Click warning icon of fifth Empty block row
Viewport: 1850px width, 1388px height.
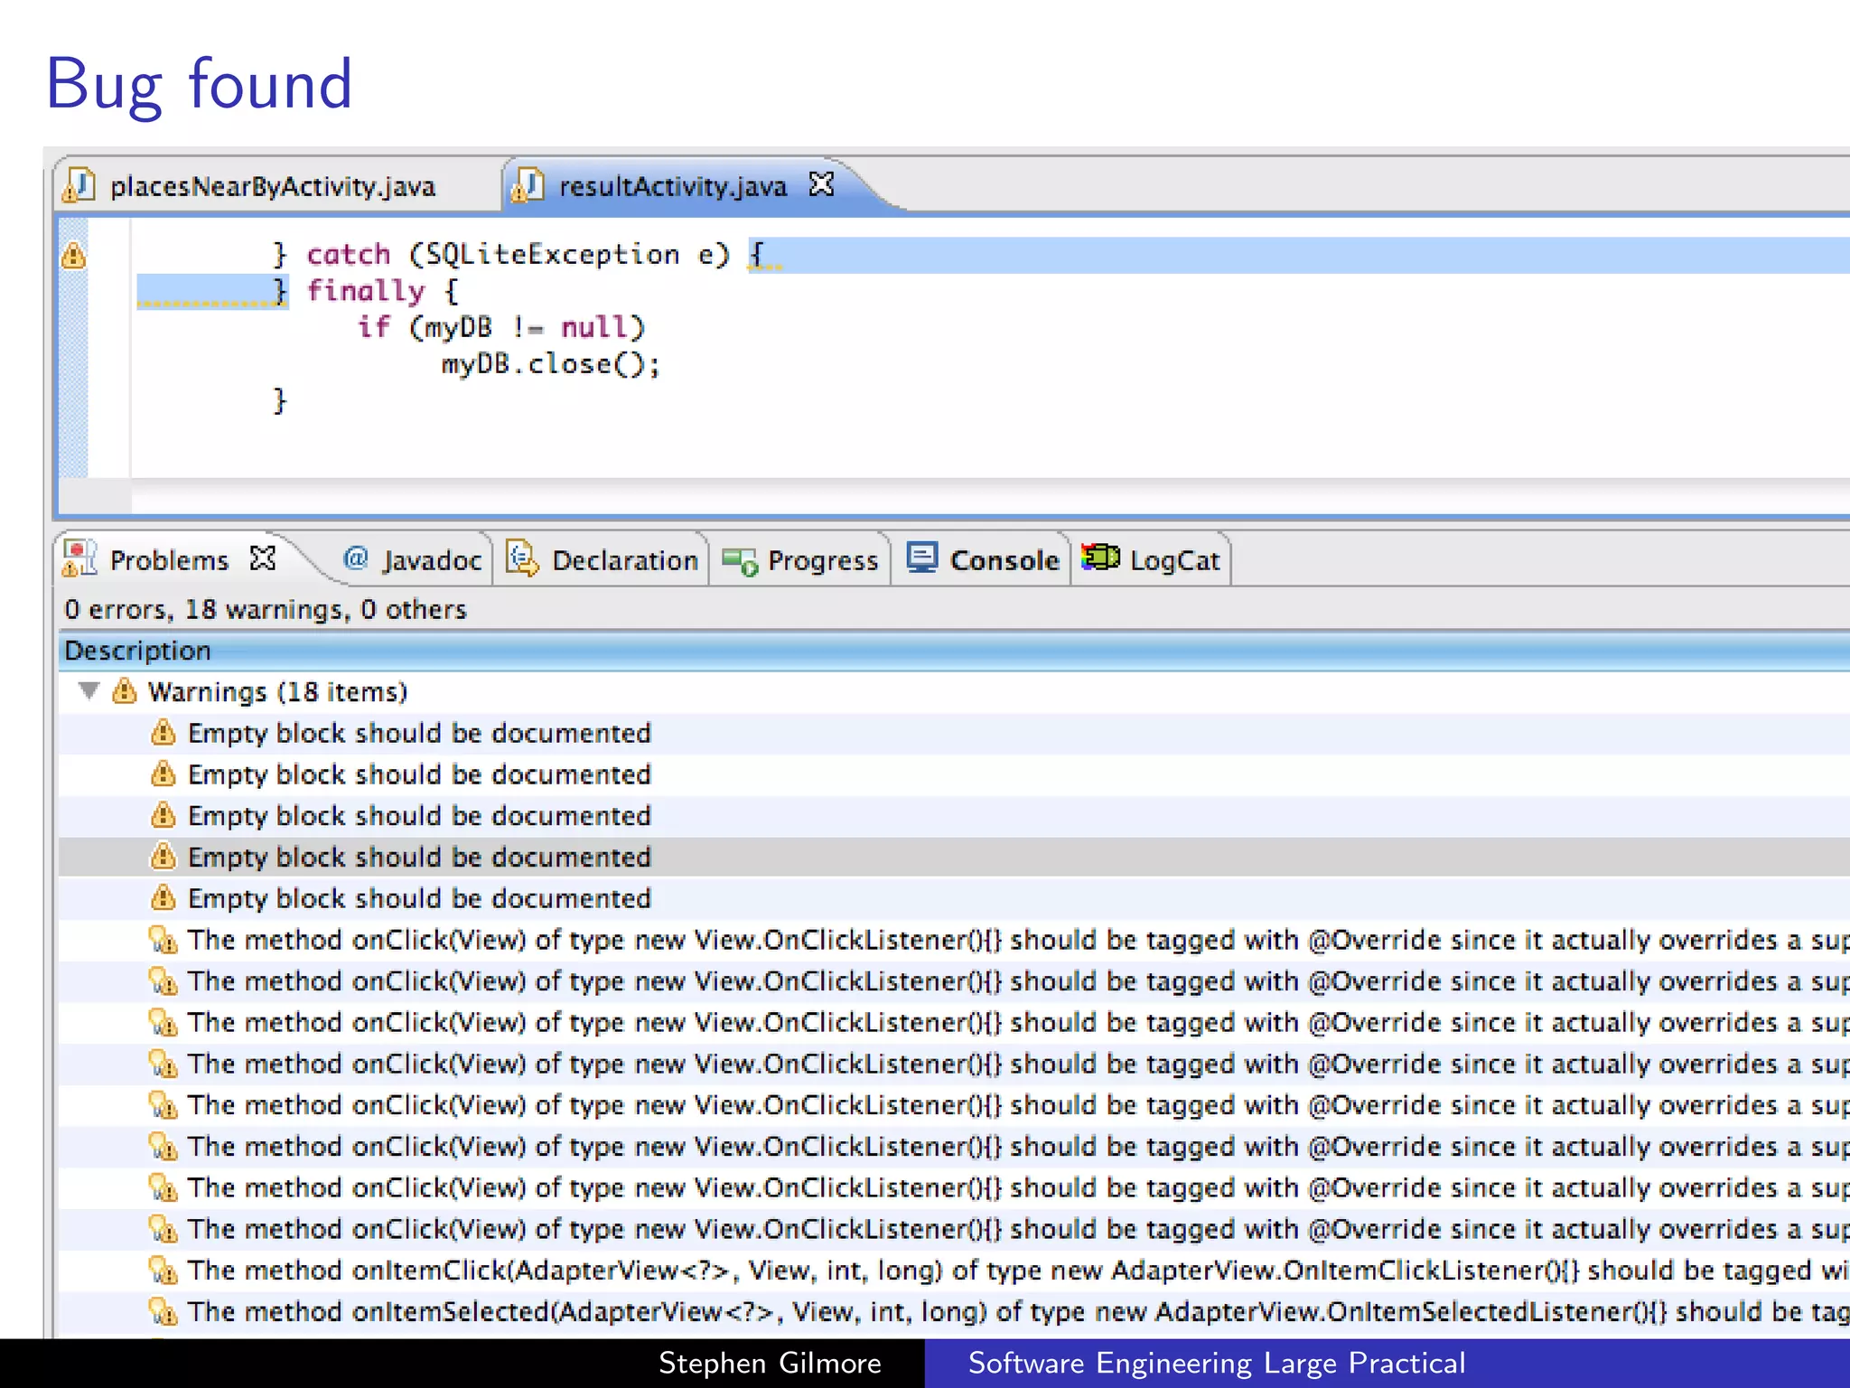(x=163, y=897)
